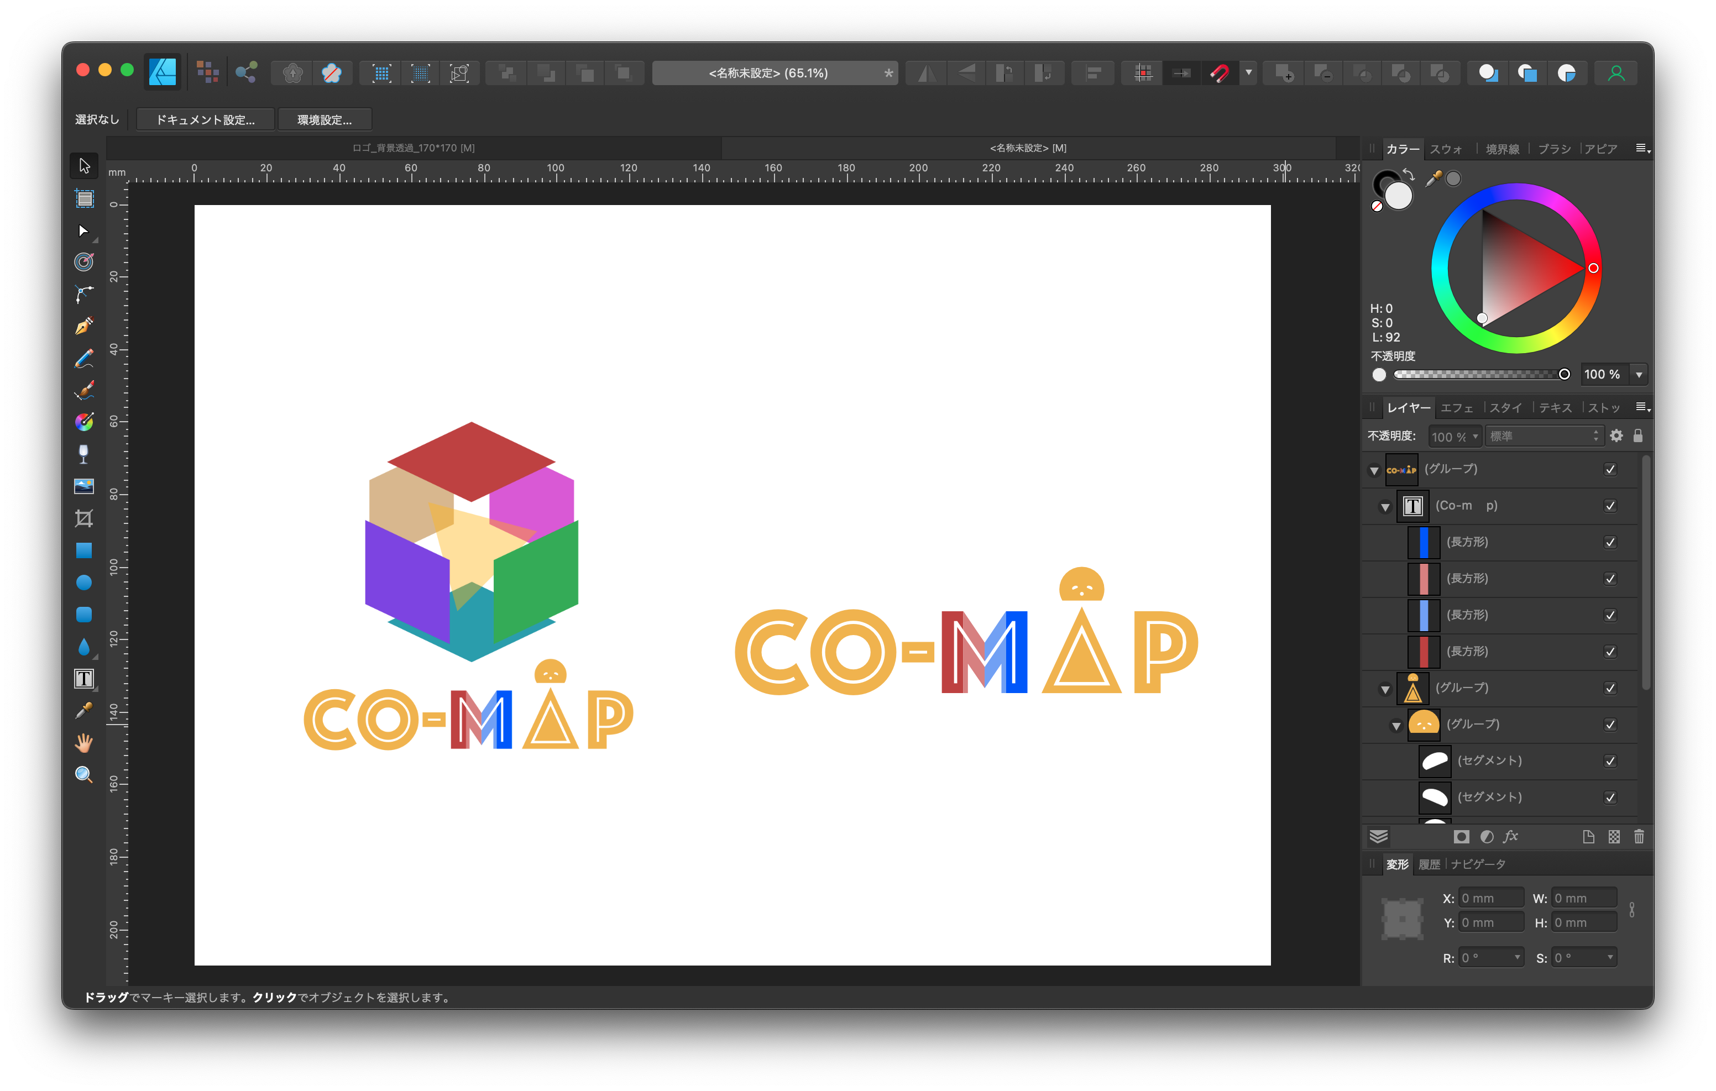Switch to the ナビゲータ navigator tab
Viewport: 1716px width, 1091px height.
coord(1478,864)
